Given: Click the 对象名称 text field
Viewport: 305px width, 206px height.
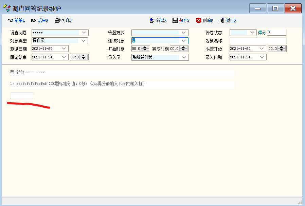Looking at the screenshot, I should [258, 41].
